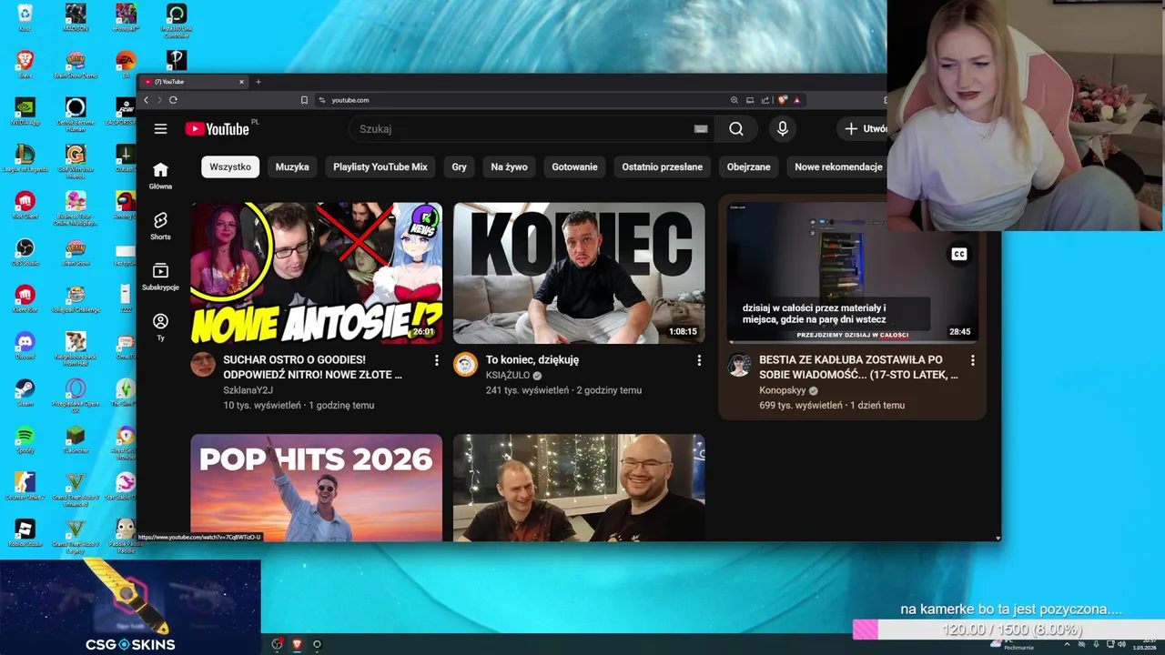1165x655 pixels.
Task: Open a new browser tab
Action: (x=258, y=82)
